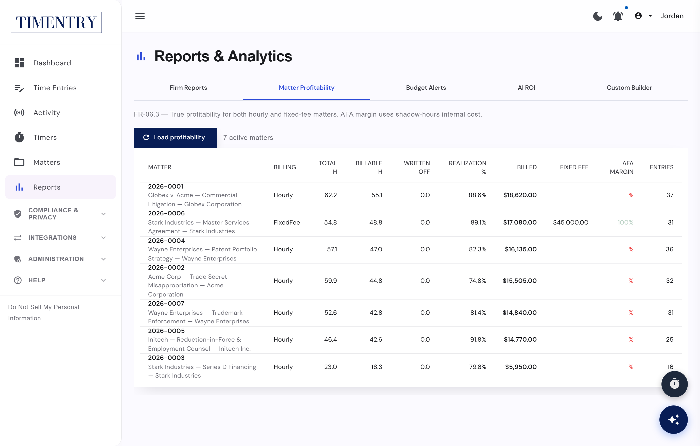This screenshot has width=700, height=446.
Task: Click matter number 2026-0002
Action: (x=166, y=267)
